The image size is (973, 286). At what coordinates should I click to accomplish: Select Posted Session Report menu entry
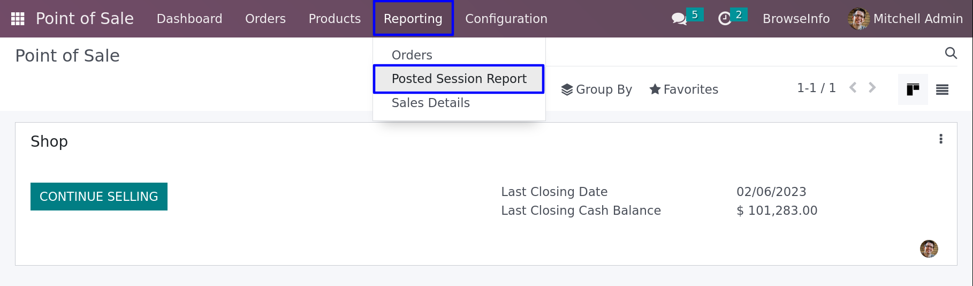pos(459,79)
